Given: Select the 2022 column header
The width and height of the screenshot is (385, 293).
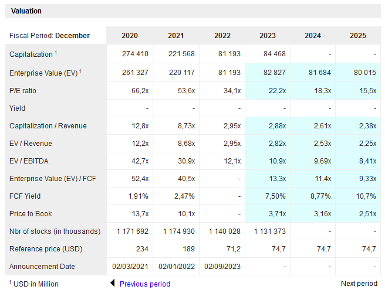Looking at the screenshot, I should click(222, 36).
